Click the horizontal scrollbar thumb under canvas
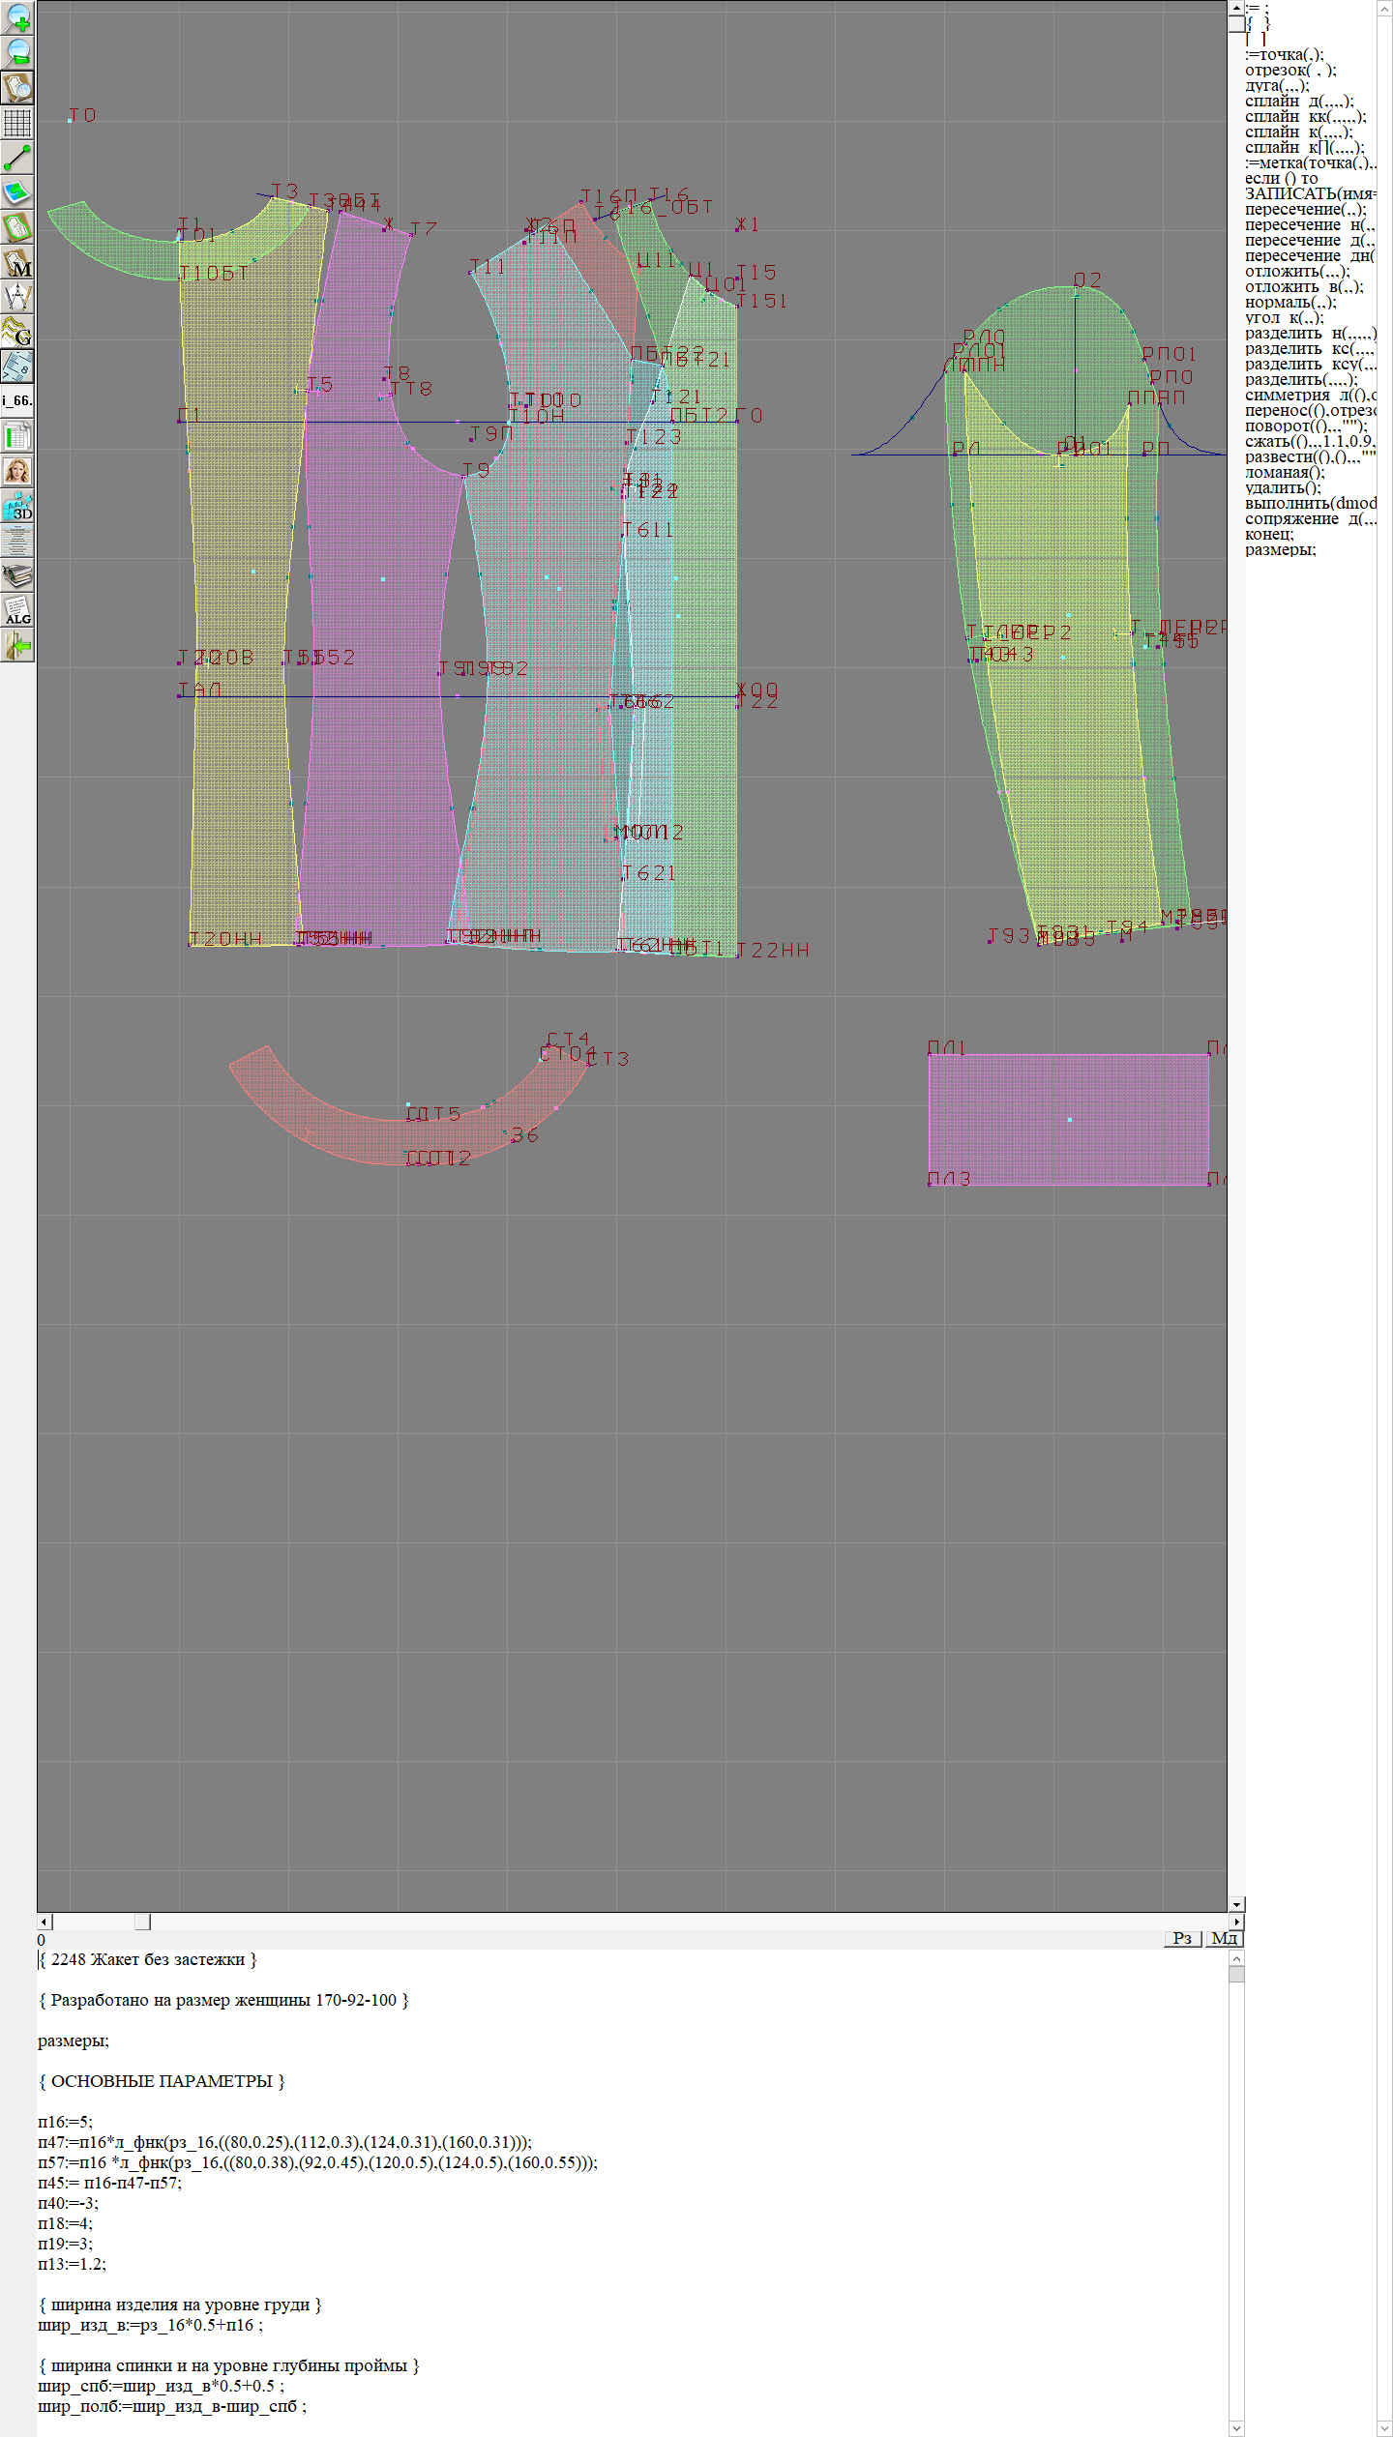The height and width of the screenshot is (2437, 1393). pyautogui.click(x=142, y=1922)
